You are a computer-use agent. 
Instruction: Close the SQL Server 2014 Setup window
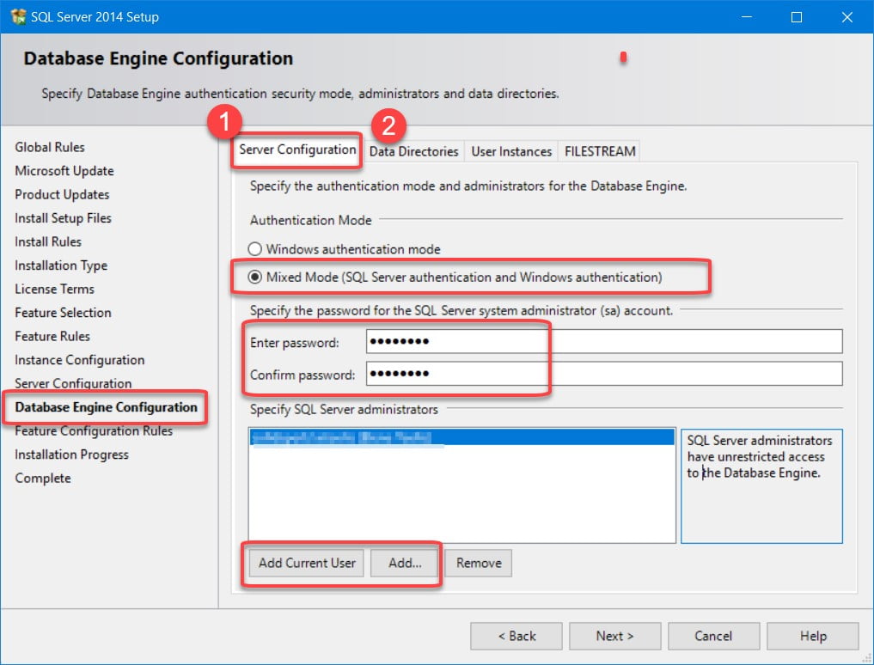tap(847, 16)
